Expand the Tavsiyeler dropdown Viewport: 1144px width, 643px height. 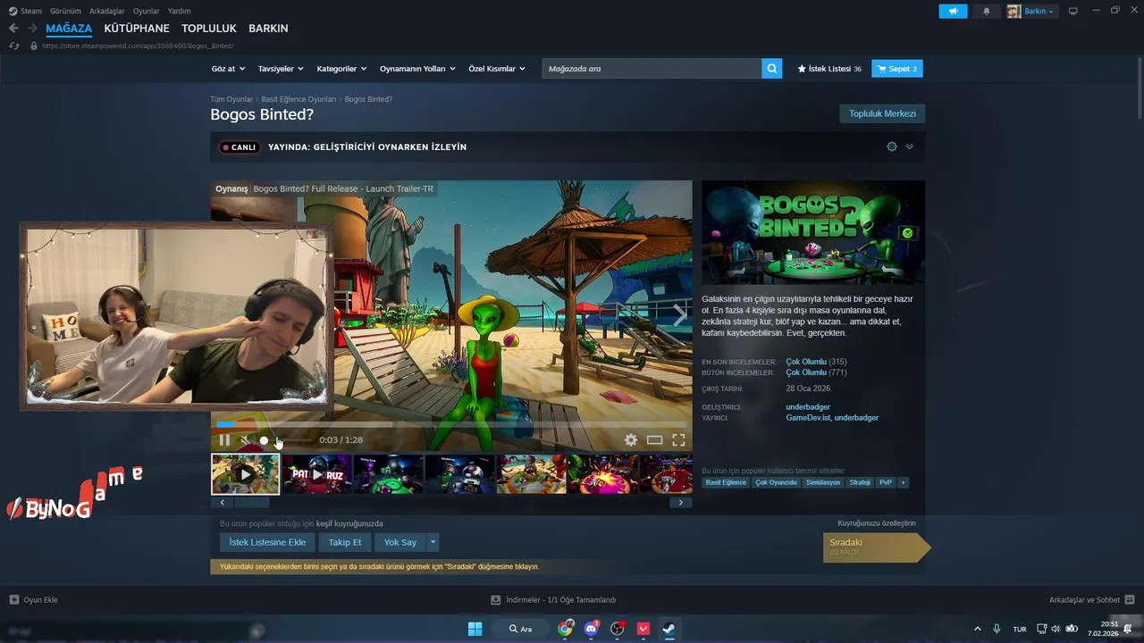click(281, 69)
